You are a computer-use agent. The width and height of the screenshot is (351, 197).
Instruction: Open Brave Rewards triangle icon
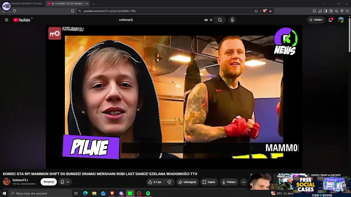(x=270, y=11)
